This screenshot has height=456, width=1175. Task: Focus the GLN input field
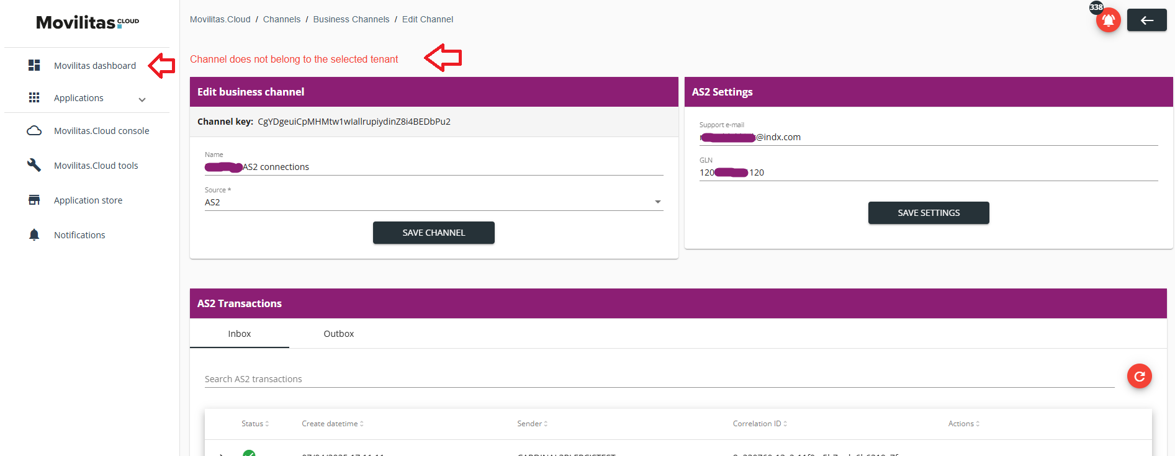tap(929, 172)
